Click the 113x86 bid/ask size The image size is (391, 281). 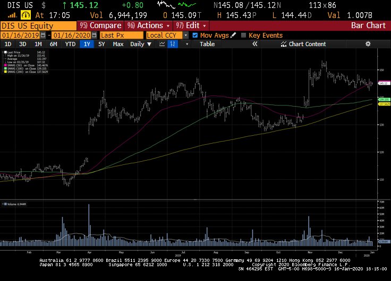[322, 5]
